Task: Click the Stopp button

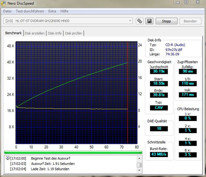Action: [x=166, y=21]
